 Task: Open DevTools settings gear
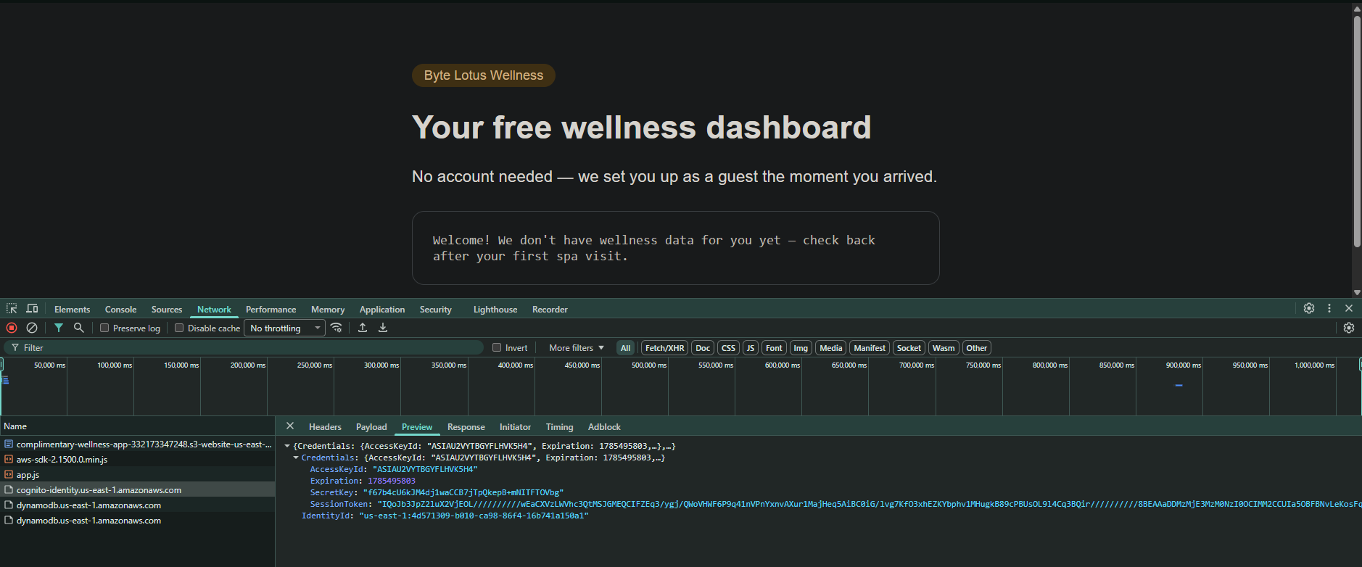[x=1309, y=308]
